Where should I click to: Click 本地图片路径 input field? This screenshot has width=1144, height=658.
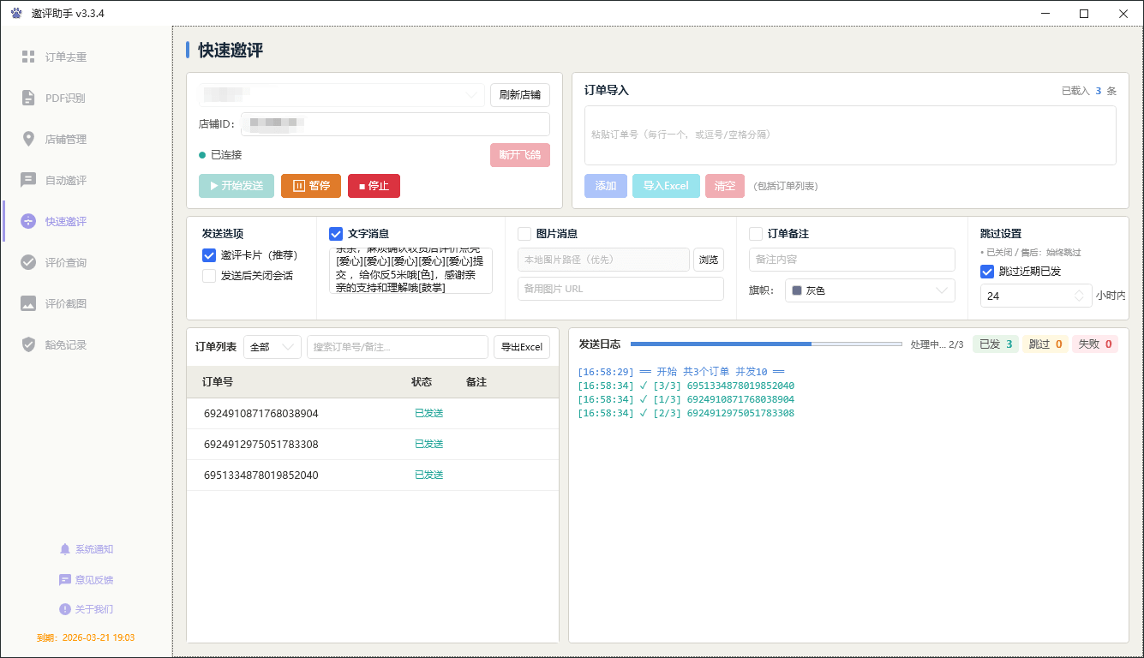click(603, 260)
